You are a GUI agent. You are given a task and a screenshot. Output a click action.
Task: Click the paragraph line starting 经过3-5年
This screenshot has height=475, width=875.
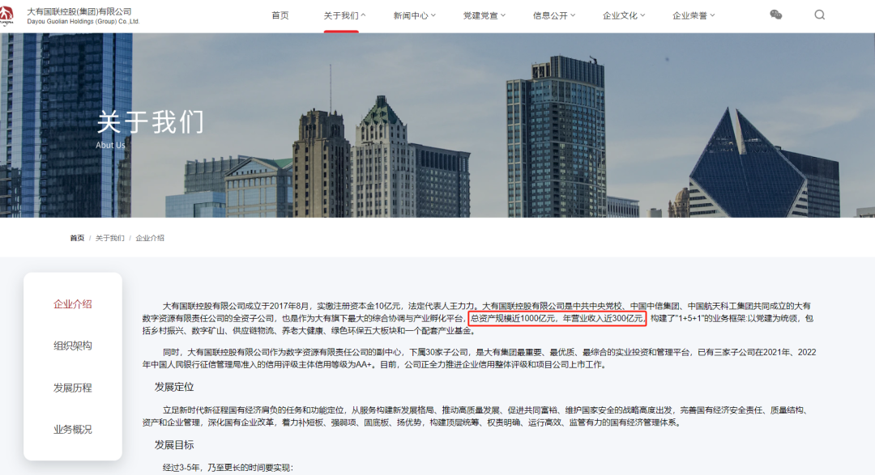point(228,468)
